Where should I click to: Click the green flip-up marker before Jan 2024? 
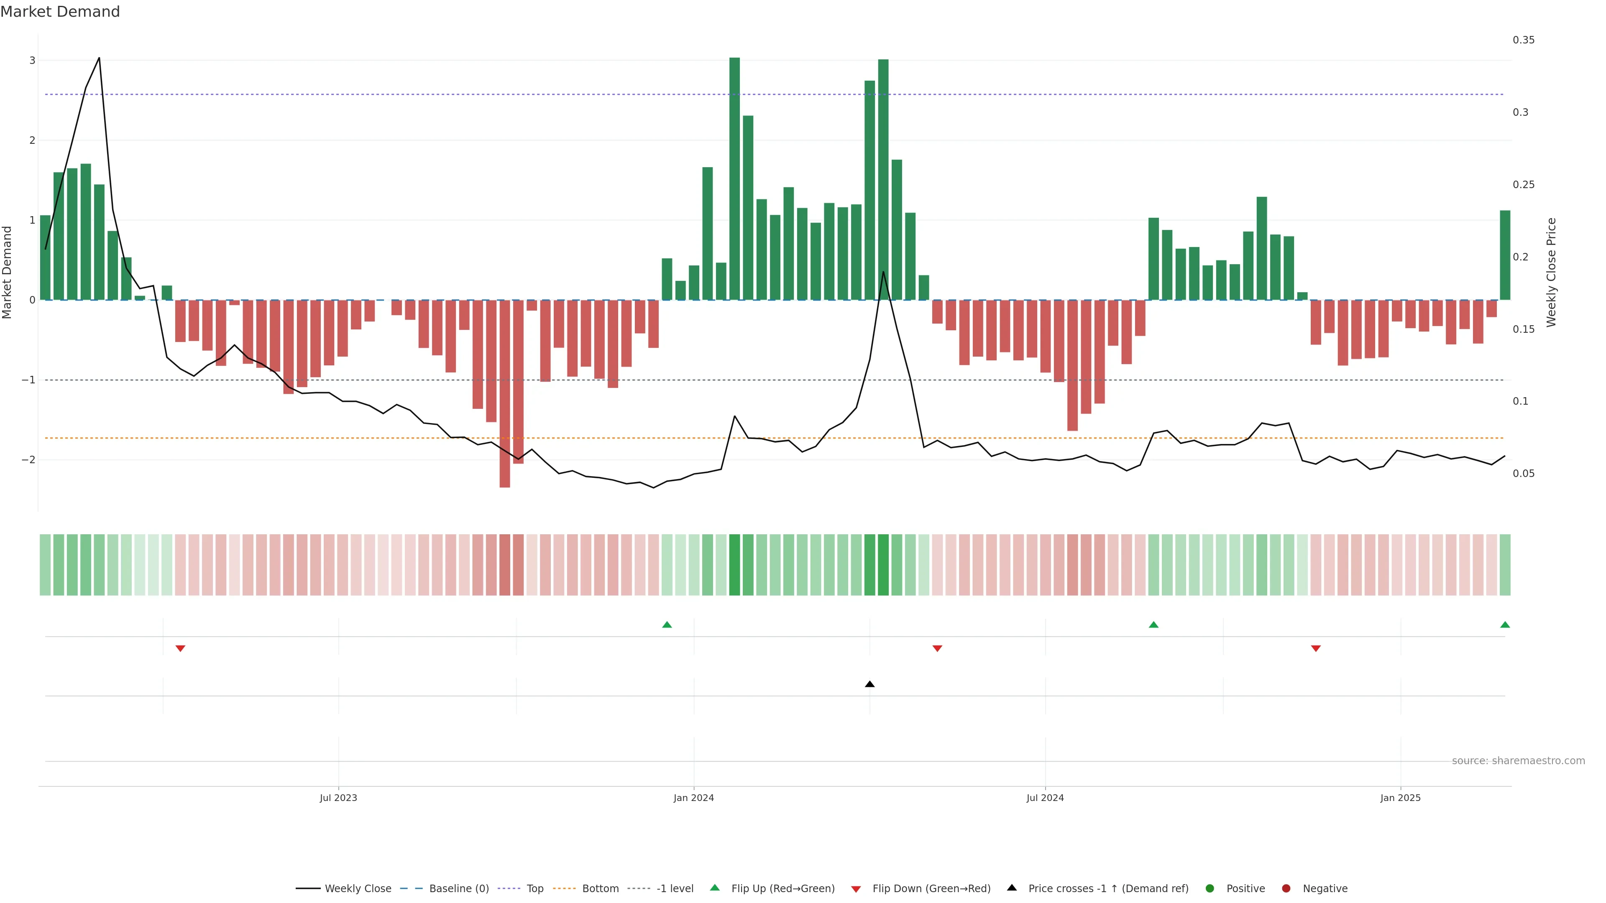pos(667,625)
